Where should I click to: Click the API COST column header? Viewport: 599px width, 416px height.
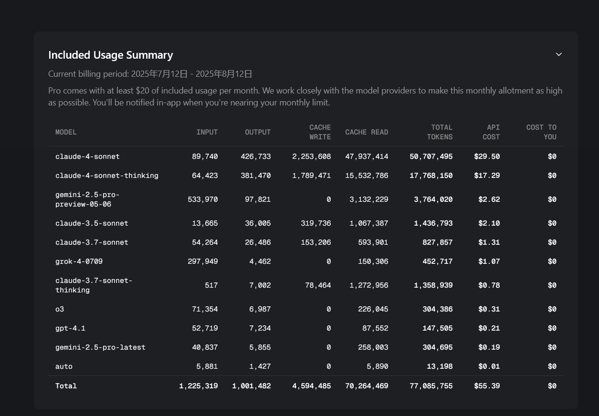(x=491, y=132)
